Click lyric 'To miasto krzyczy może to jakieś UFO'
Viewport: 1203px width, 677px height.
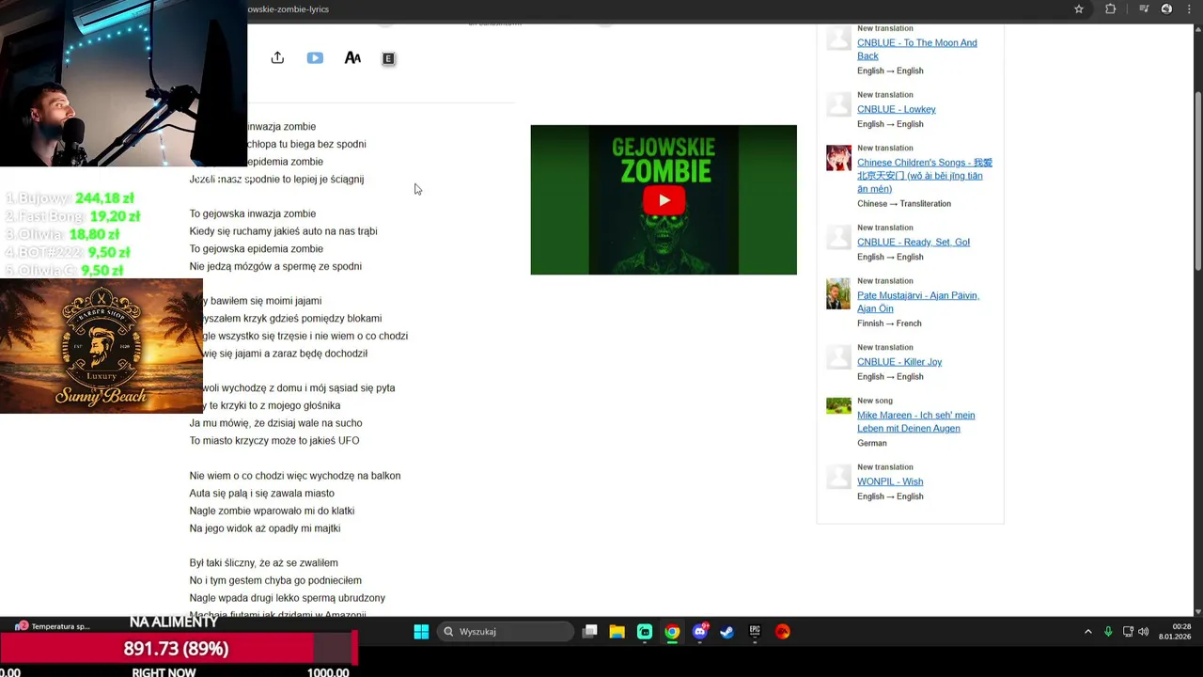[x=273, y=440]
